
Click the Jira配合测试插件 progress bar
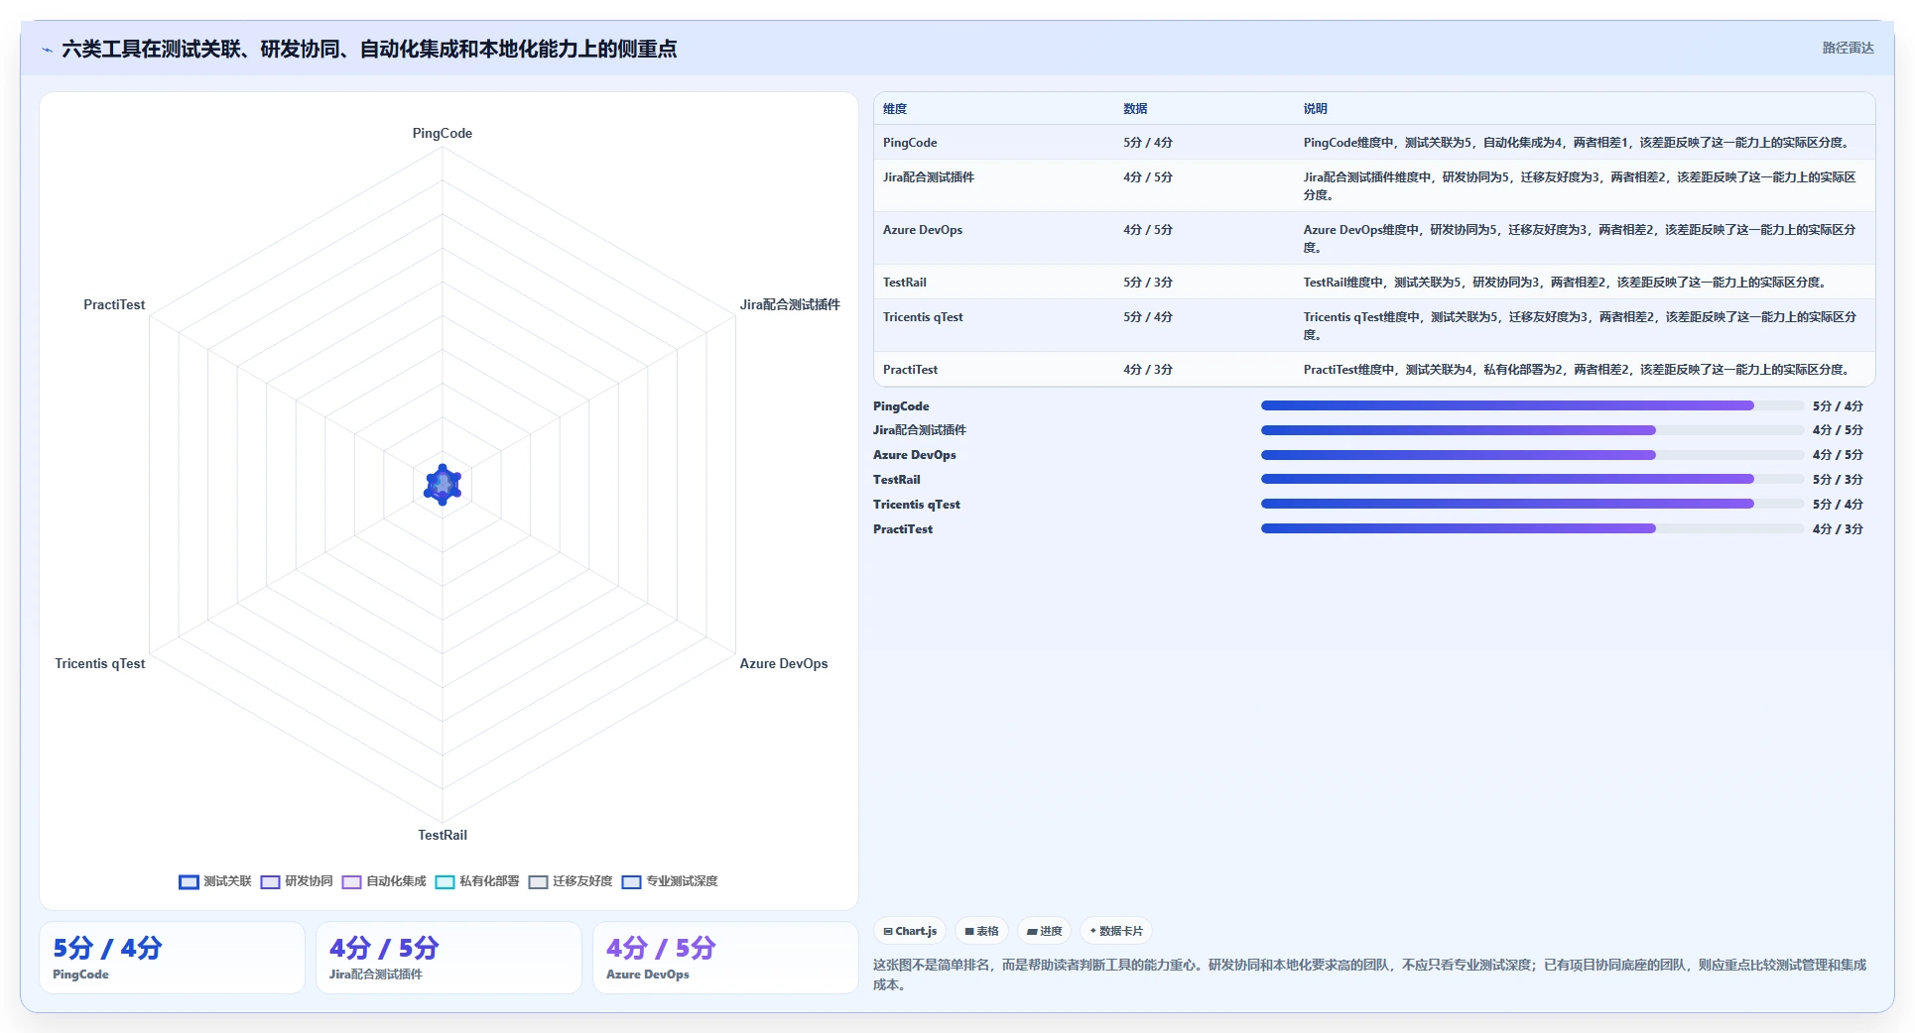pyautogui.click(x=1532, y=430)
